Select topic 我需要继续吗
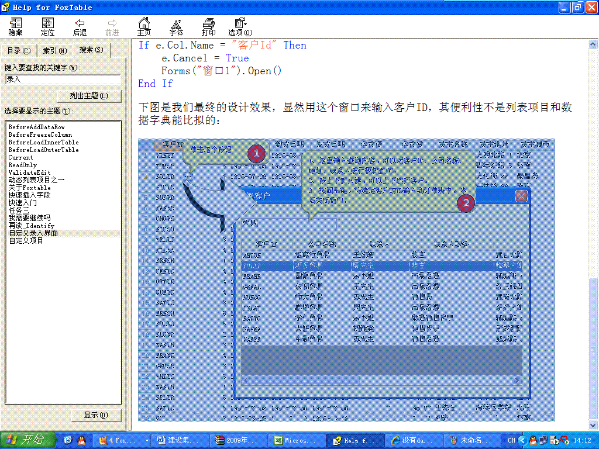599x449 pixels. (x=29, y=217)
